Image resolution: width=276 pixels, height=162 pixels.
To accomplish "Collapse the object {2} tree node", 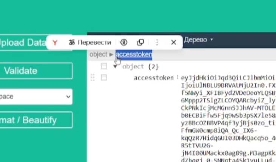I will point(115,67).
